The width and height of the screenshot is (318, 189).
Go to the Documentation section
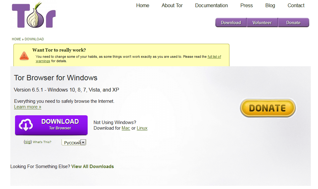pos(211,5)
